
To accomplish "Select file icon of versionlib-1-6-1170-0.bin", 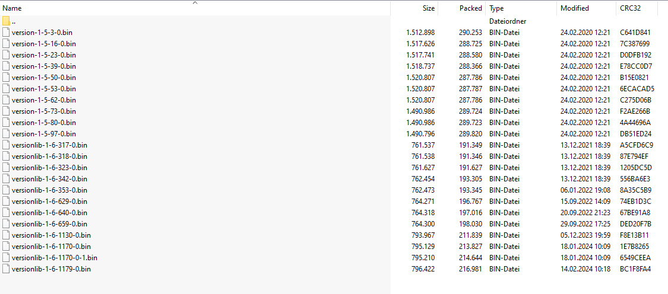I will click(5, 247).
